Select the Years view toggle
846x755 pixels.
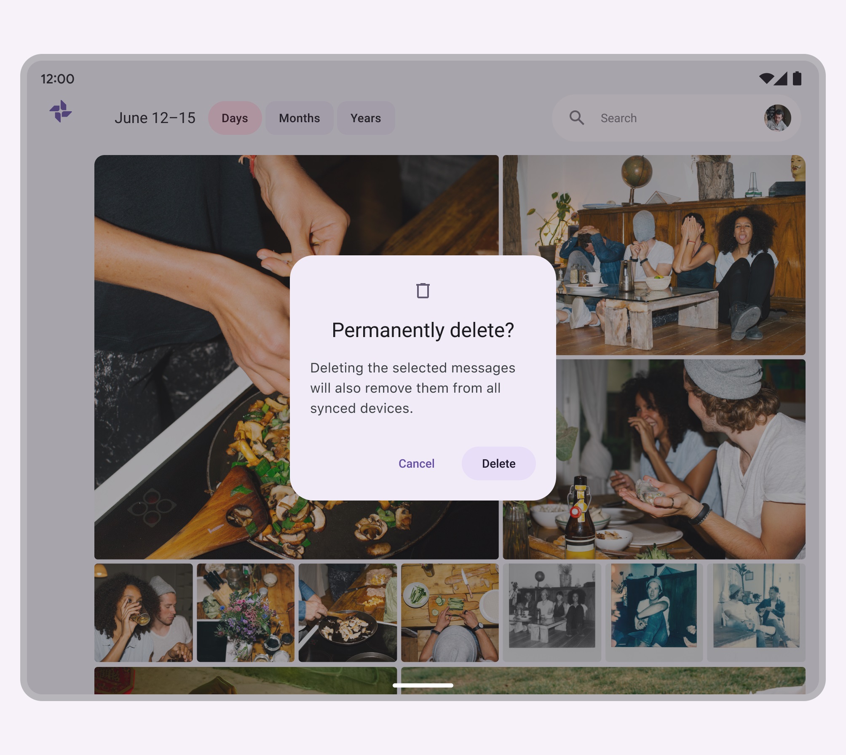click(364, 118)
